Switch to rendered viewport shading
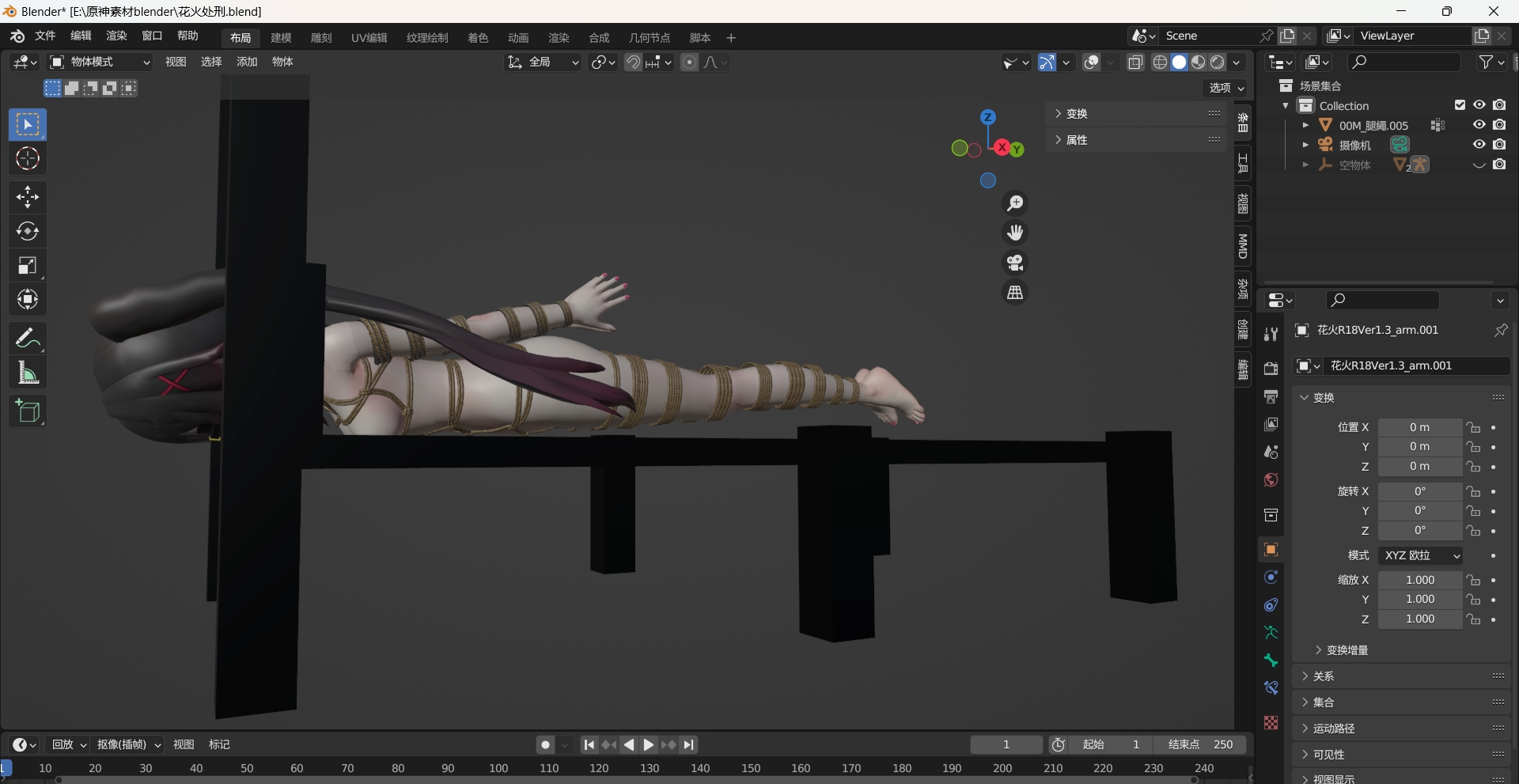Viewport: 1519px width, 784px height. pyautogui.click(x=1218, y=62)
